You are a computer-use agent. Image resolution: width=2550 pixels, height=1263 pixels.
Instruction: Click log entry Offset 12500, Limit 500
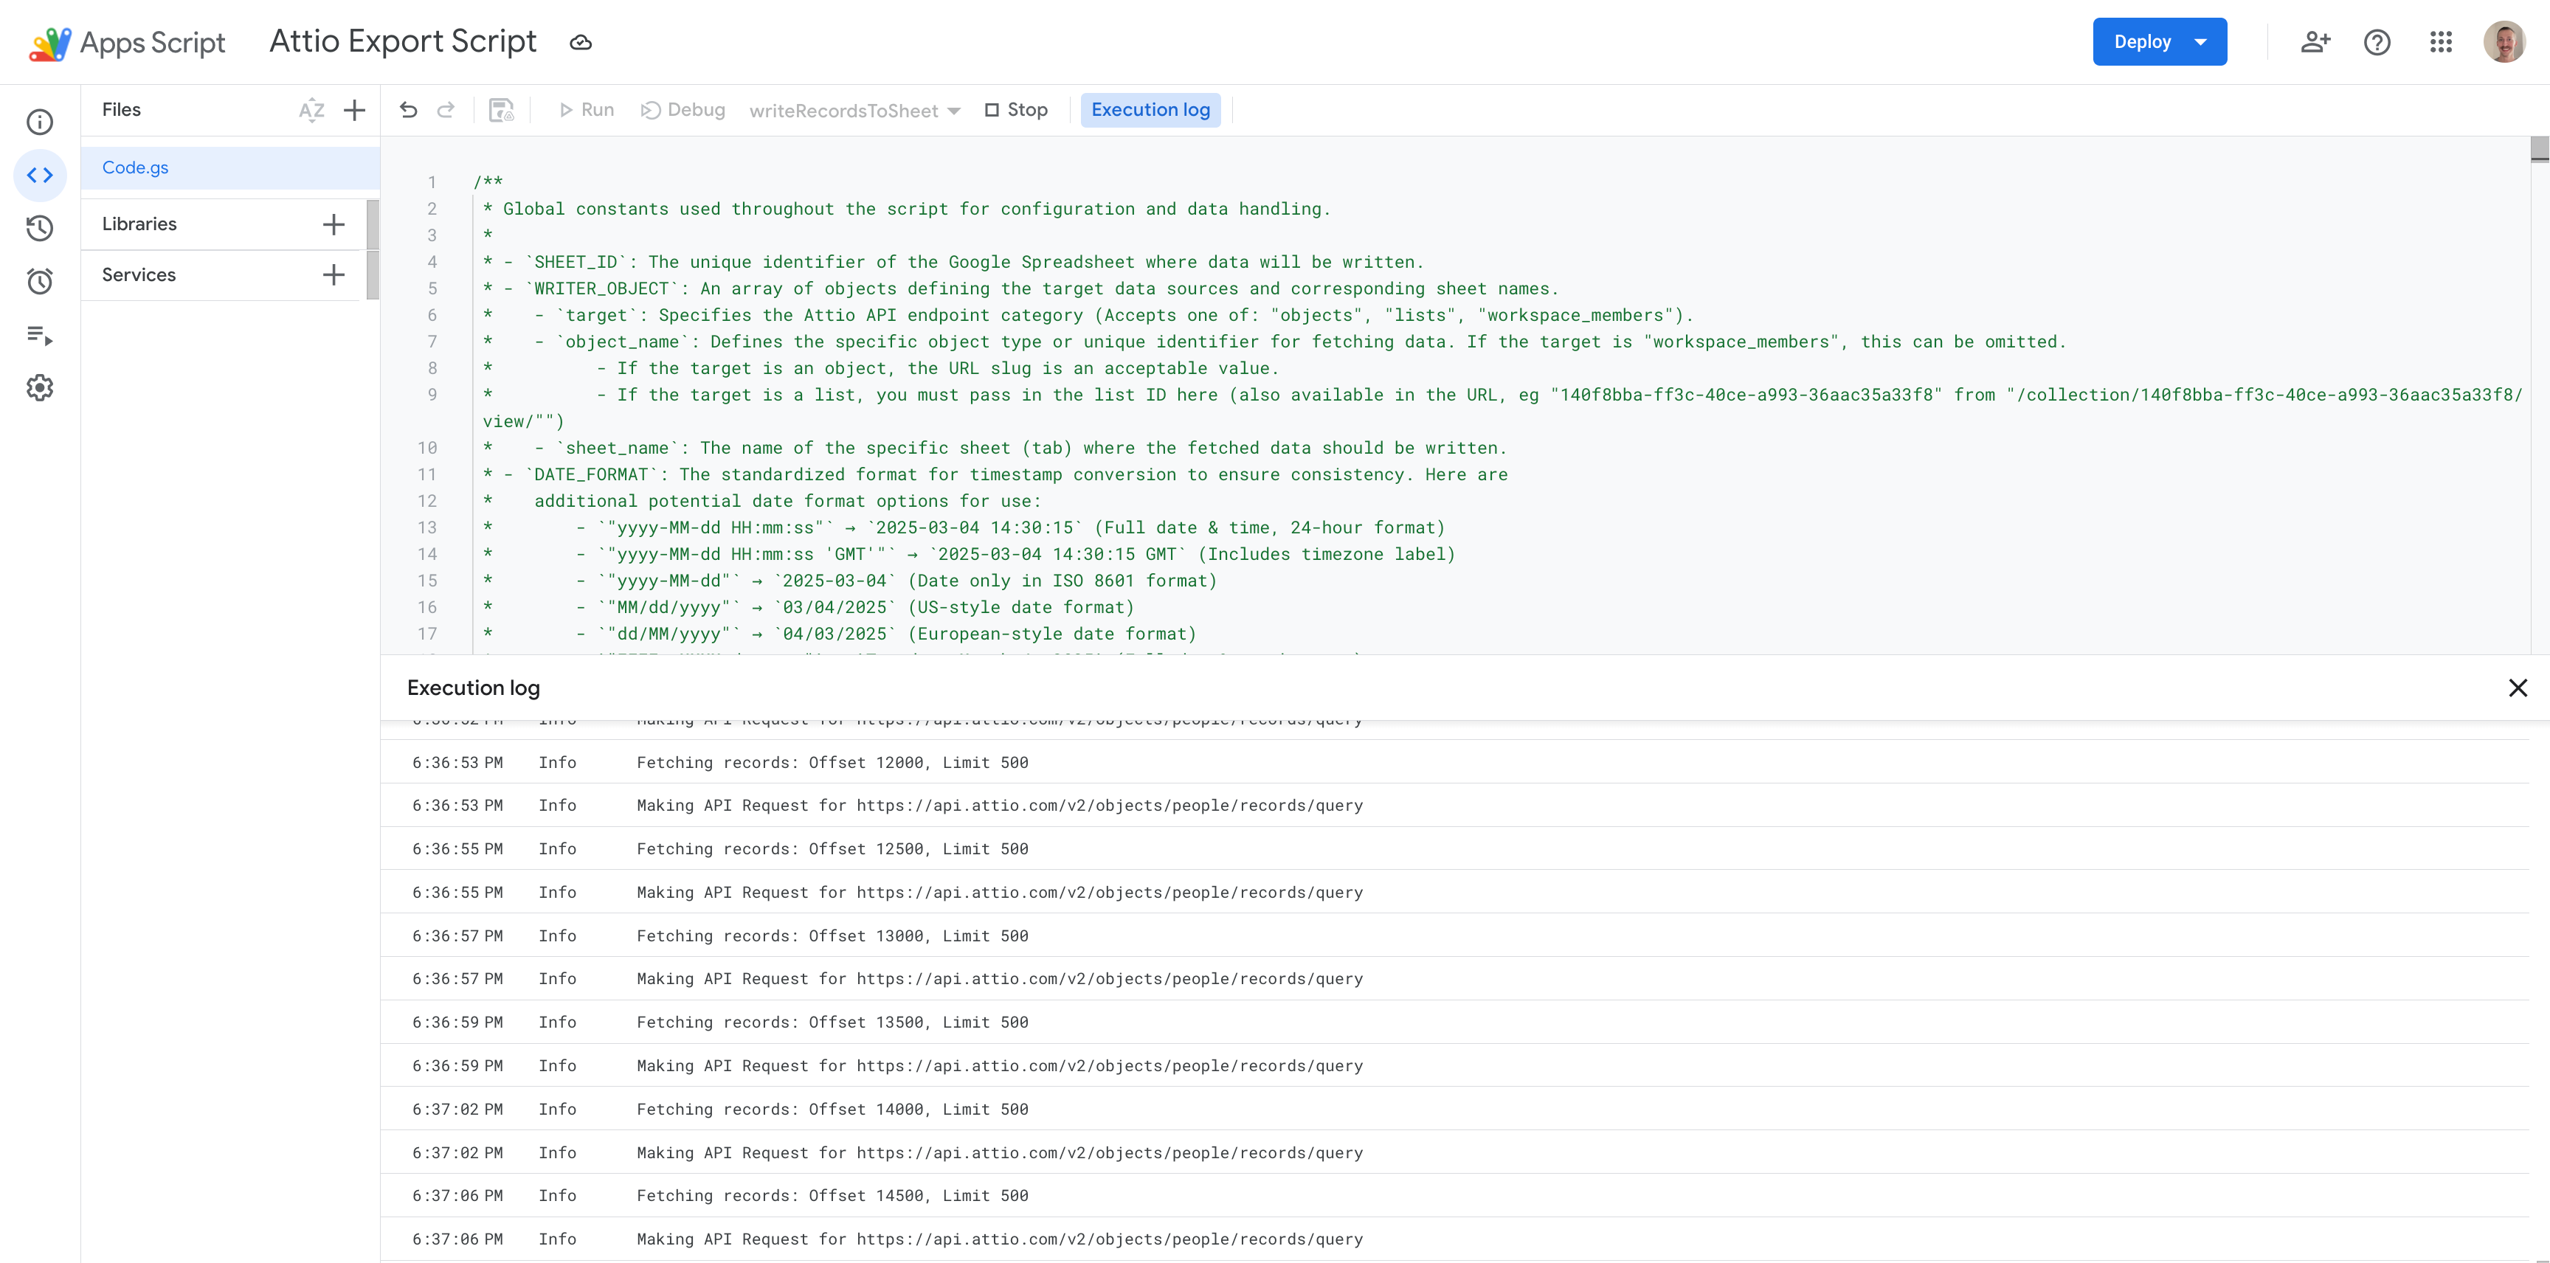(1454, 849)
